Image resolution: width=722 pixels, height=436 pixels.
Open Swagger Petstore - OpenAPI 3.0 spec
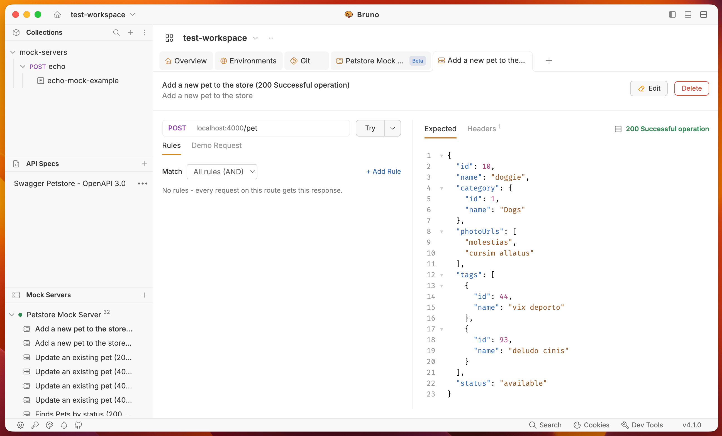coord(70,184)
